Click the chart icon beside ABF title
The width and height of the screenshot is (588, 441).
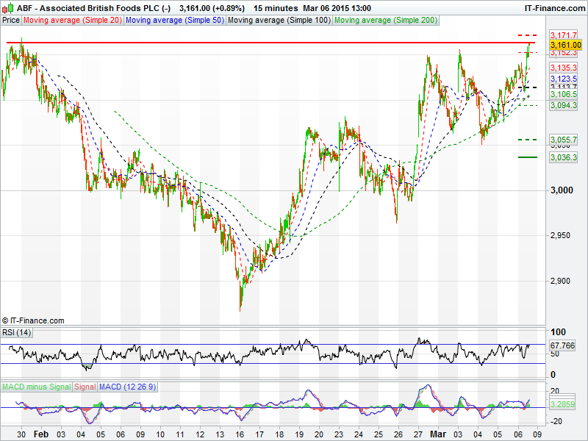pos(7,7)
